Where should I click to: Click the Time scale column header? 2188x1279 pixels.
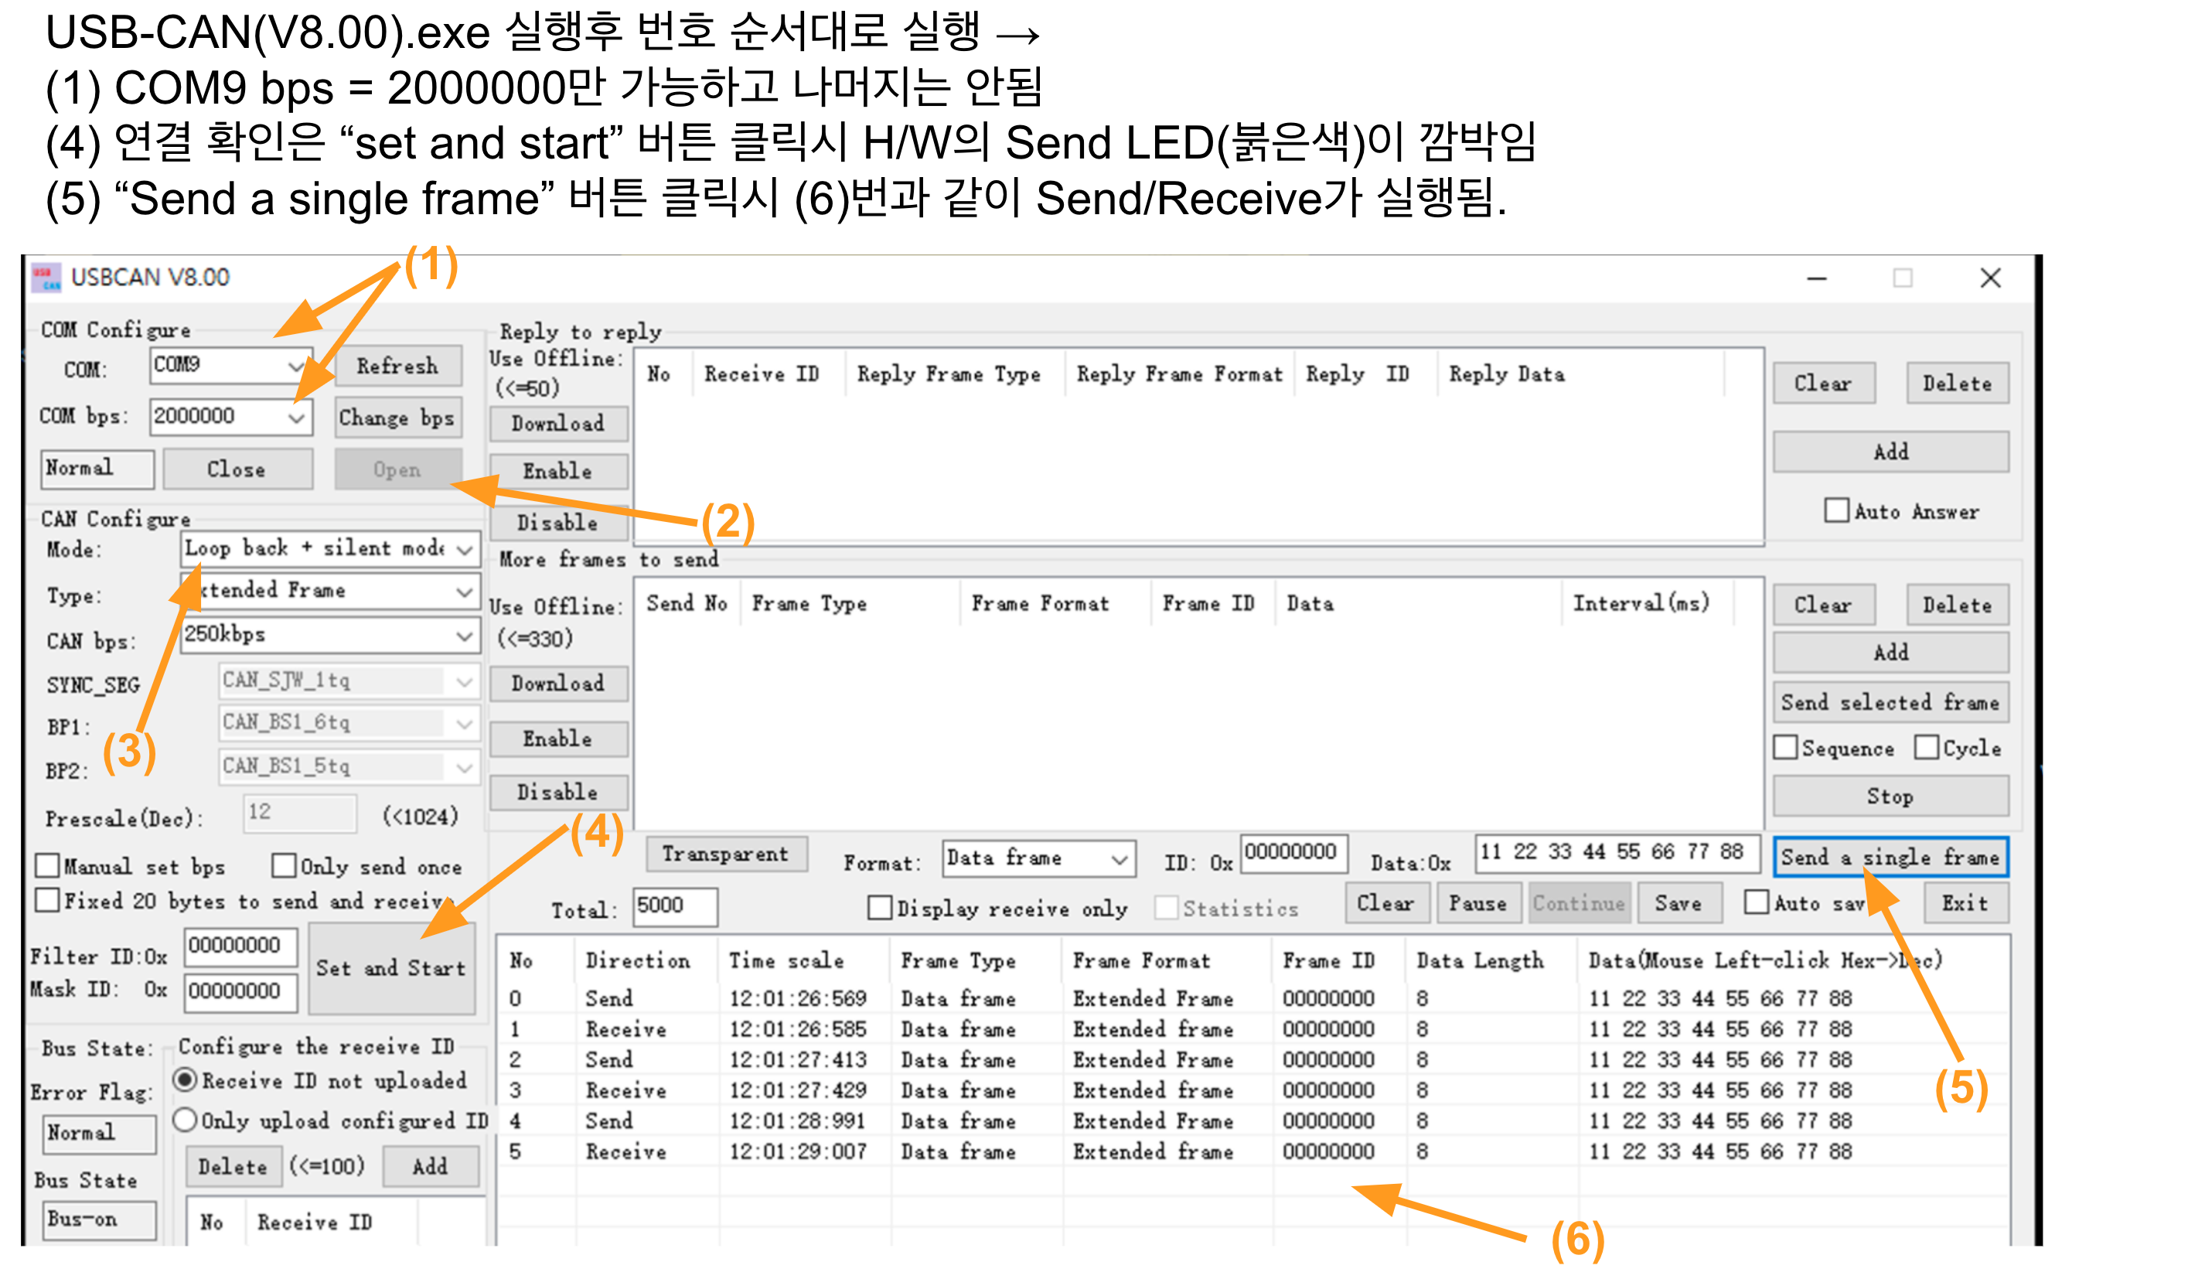786,960
